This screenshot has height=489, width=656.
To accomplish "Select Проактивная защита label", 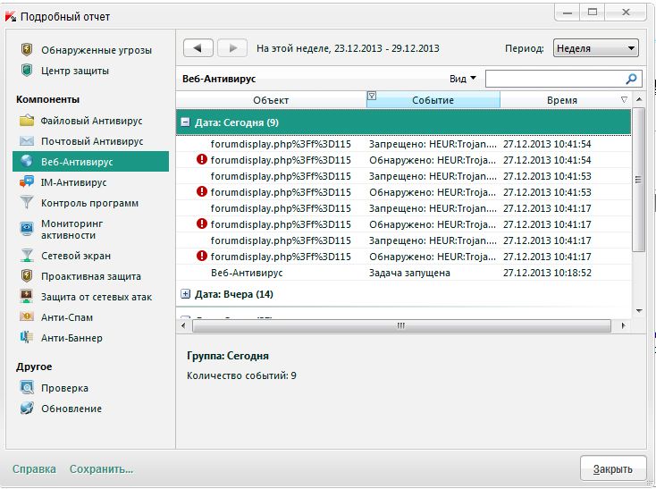I will (91, 276).
